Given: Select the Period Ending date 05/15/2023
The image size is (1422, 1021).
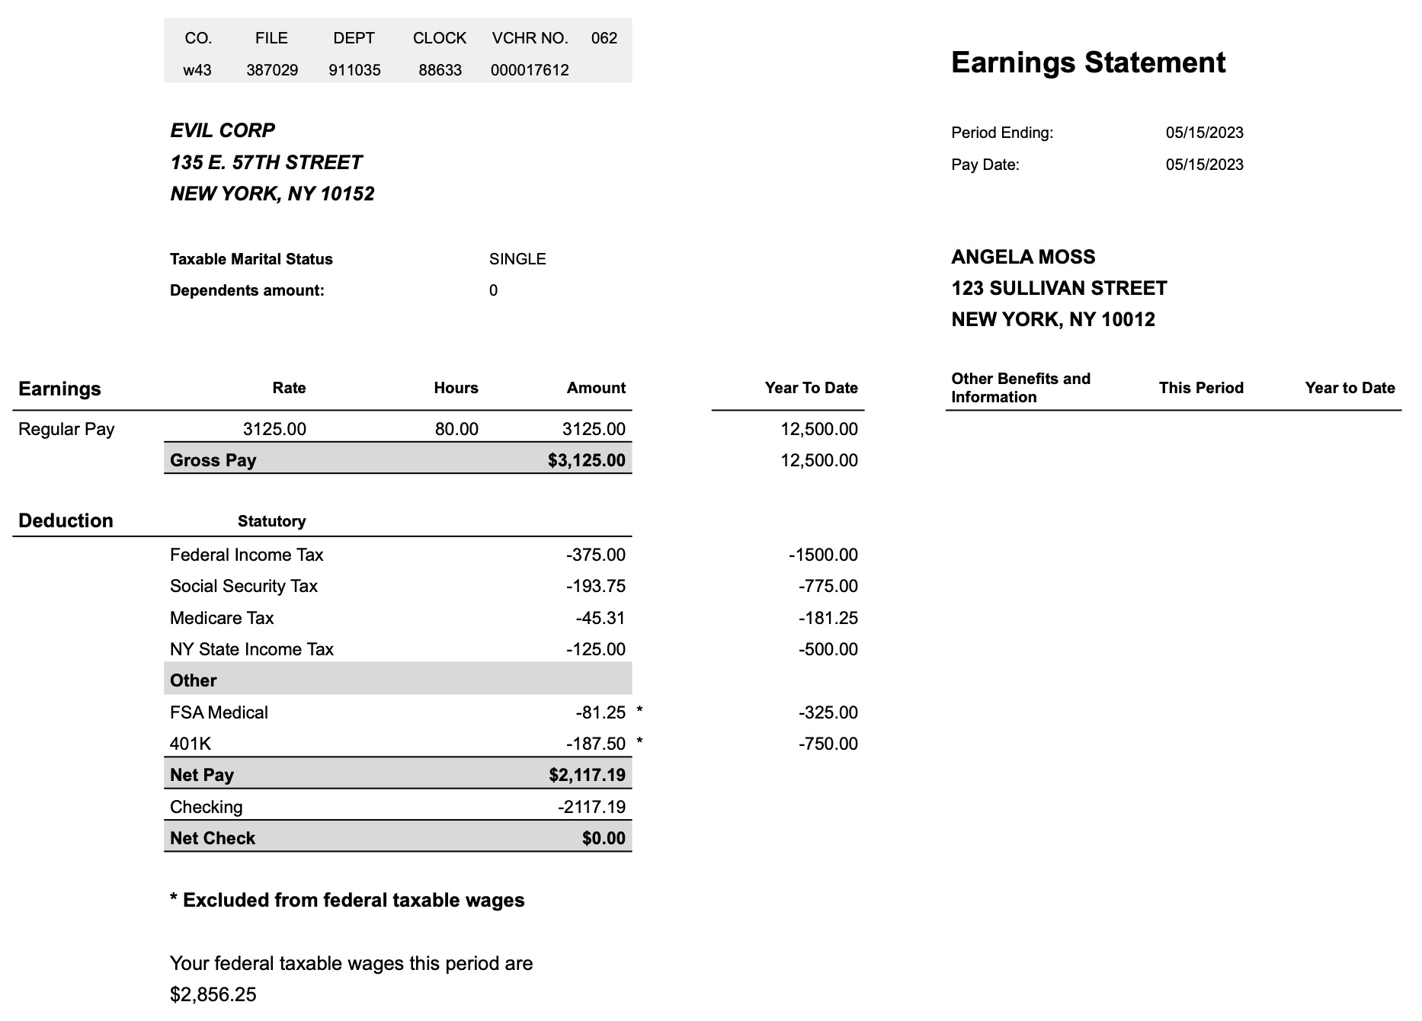Looking at the screenshot, I should tap(1204, 133).
